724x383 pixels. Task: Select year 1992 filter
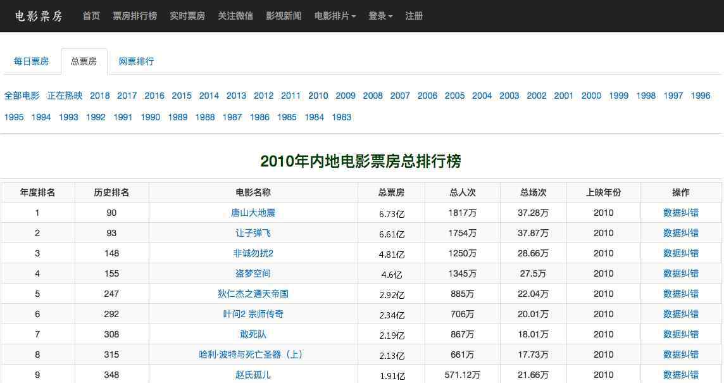tap(96, 117)
